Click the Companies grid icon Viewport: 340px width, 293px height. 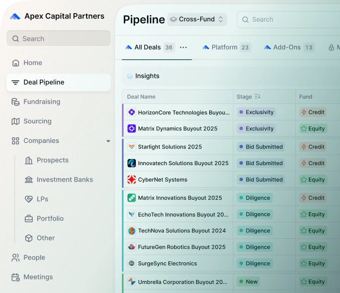coord(16,141)
